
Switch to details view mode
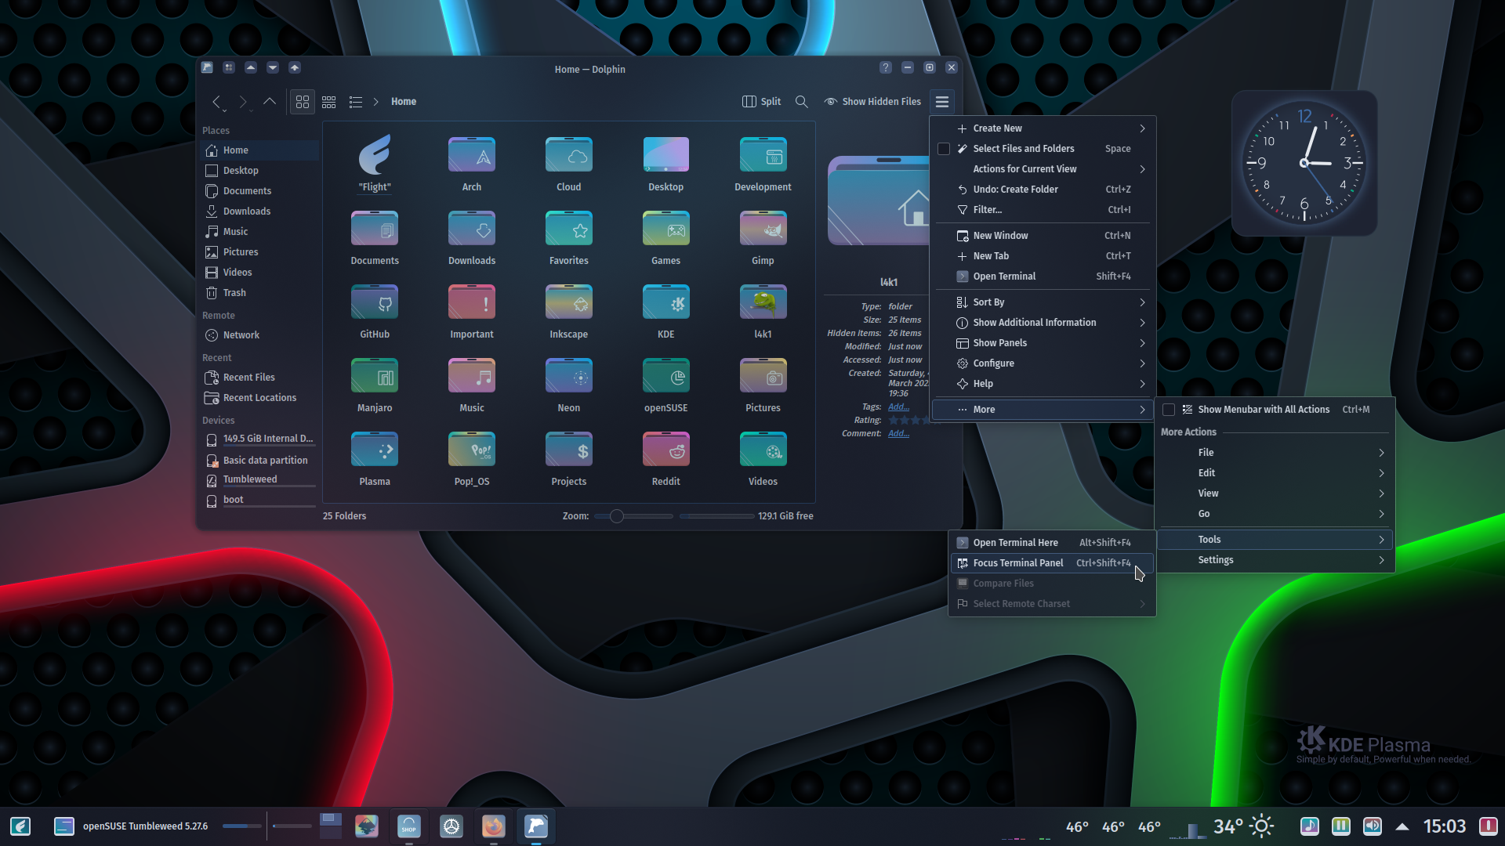(356, 102)
